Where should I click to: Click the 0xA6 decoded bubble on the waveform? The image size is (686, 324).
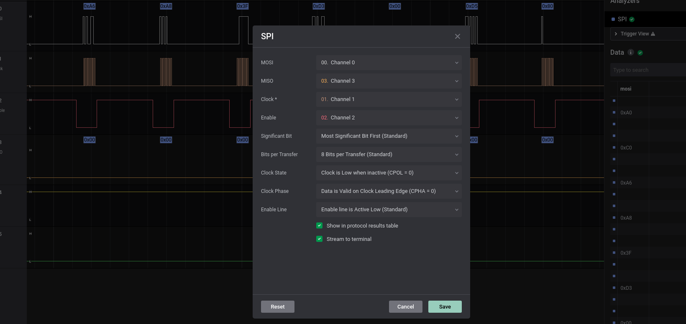(90, 6)
